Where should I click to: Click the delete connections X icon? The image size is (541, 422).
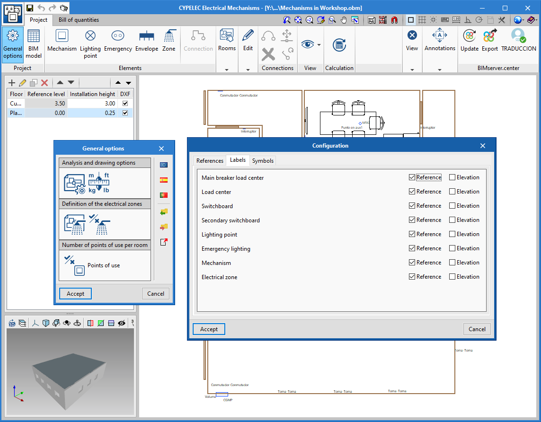(268, 54)
